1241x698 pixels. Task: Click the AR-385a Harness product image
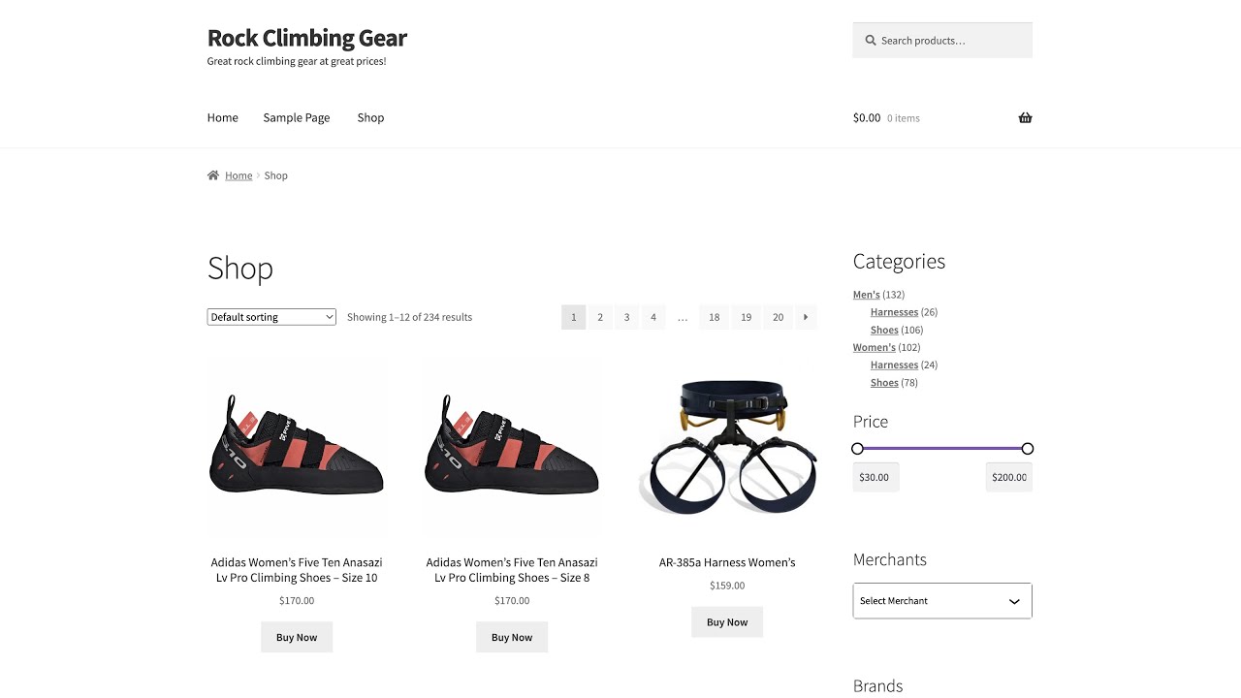pyautogui.click(x=727, y=446)
